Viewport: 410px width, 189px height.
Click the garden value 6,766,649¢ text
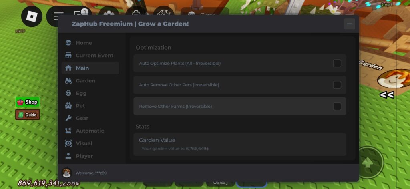[x=197, y=149]
